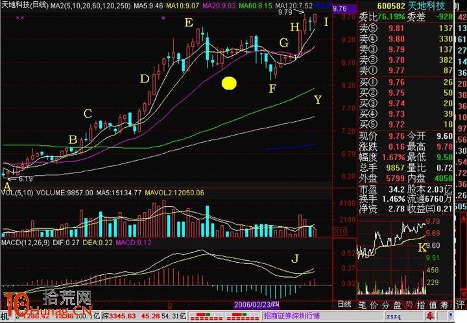Screen dimensions: 467x323
Task: Select the 卖⑤ ask row at 9.81
Action: point(405,29)
